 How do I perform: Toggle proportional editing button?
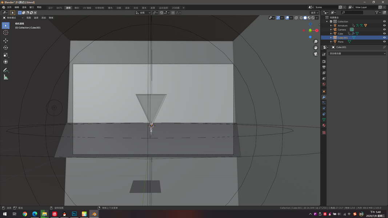tap(173, 13)
